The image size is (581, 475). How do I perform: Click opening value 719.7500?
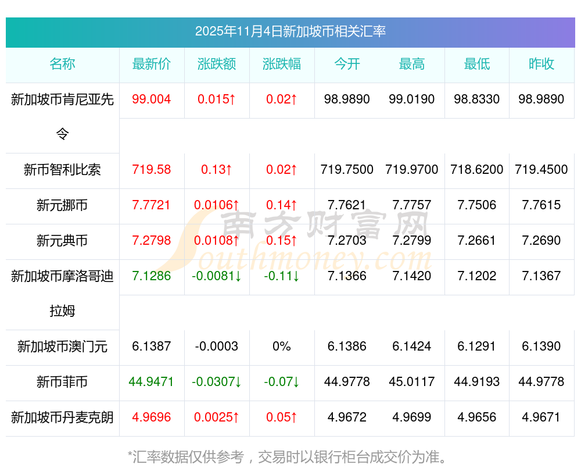[347, 169]
